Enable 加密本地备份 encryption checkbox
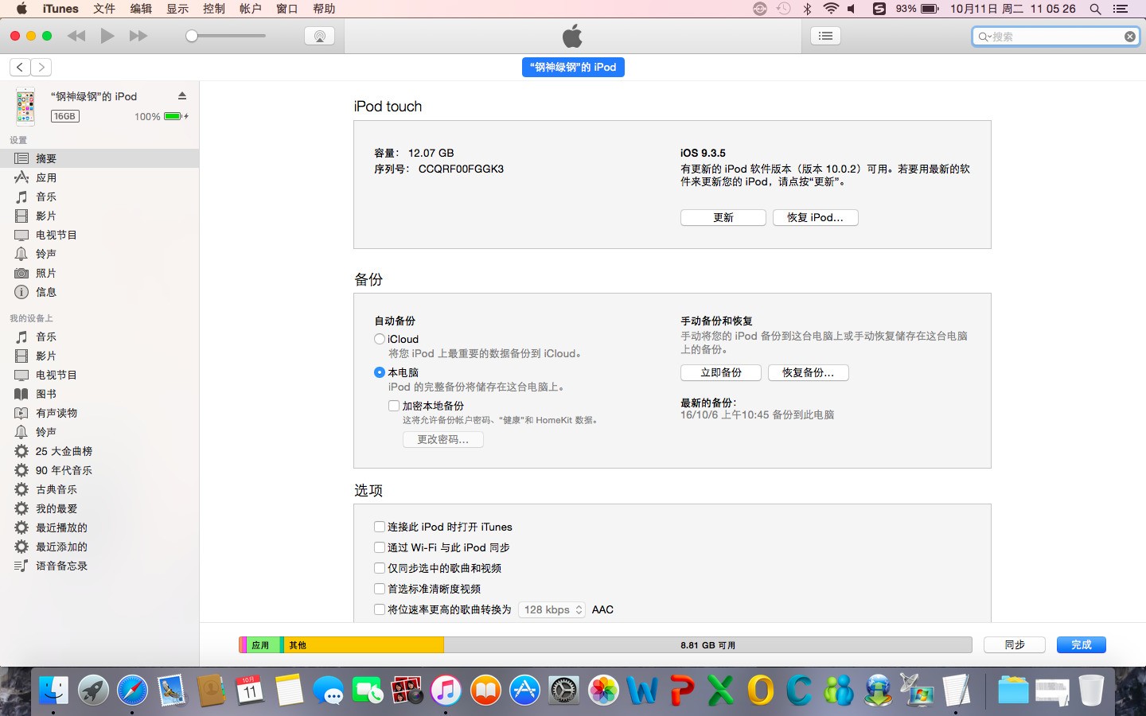This screenshot has width=1146, height=716. pos(394,406)
